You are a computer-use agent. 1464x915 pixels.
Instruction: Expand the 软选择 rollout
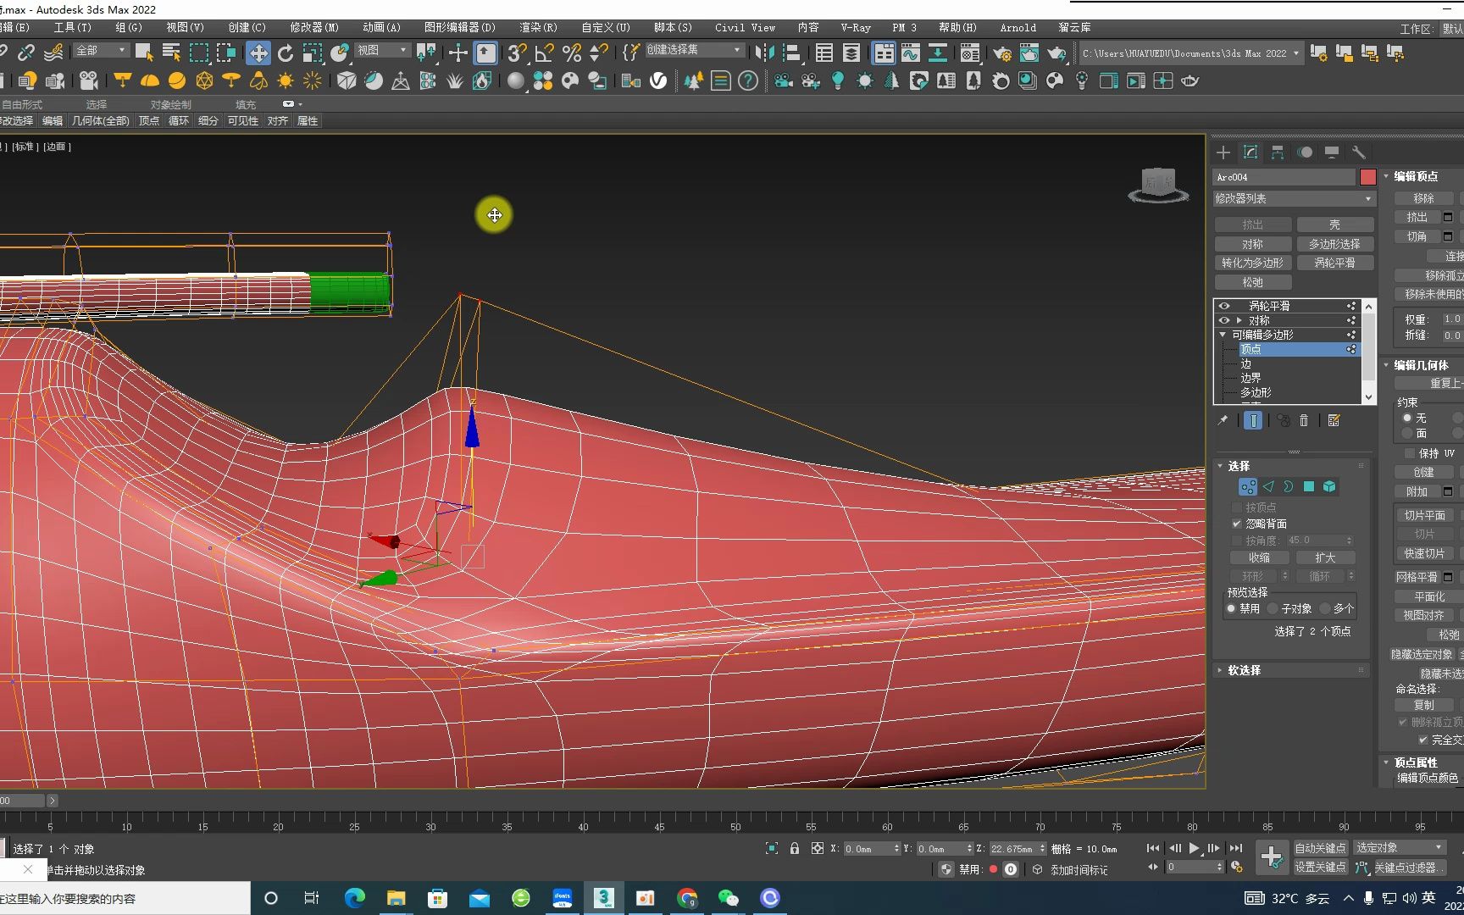click(x=1244, y=670)
